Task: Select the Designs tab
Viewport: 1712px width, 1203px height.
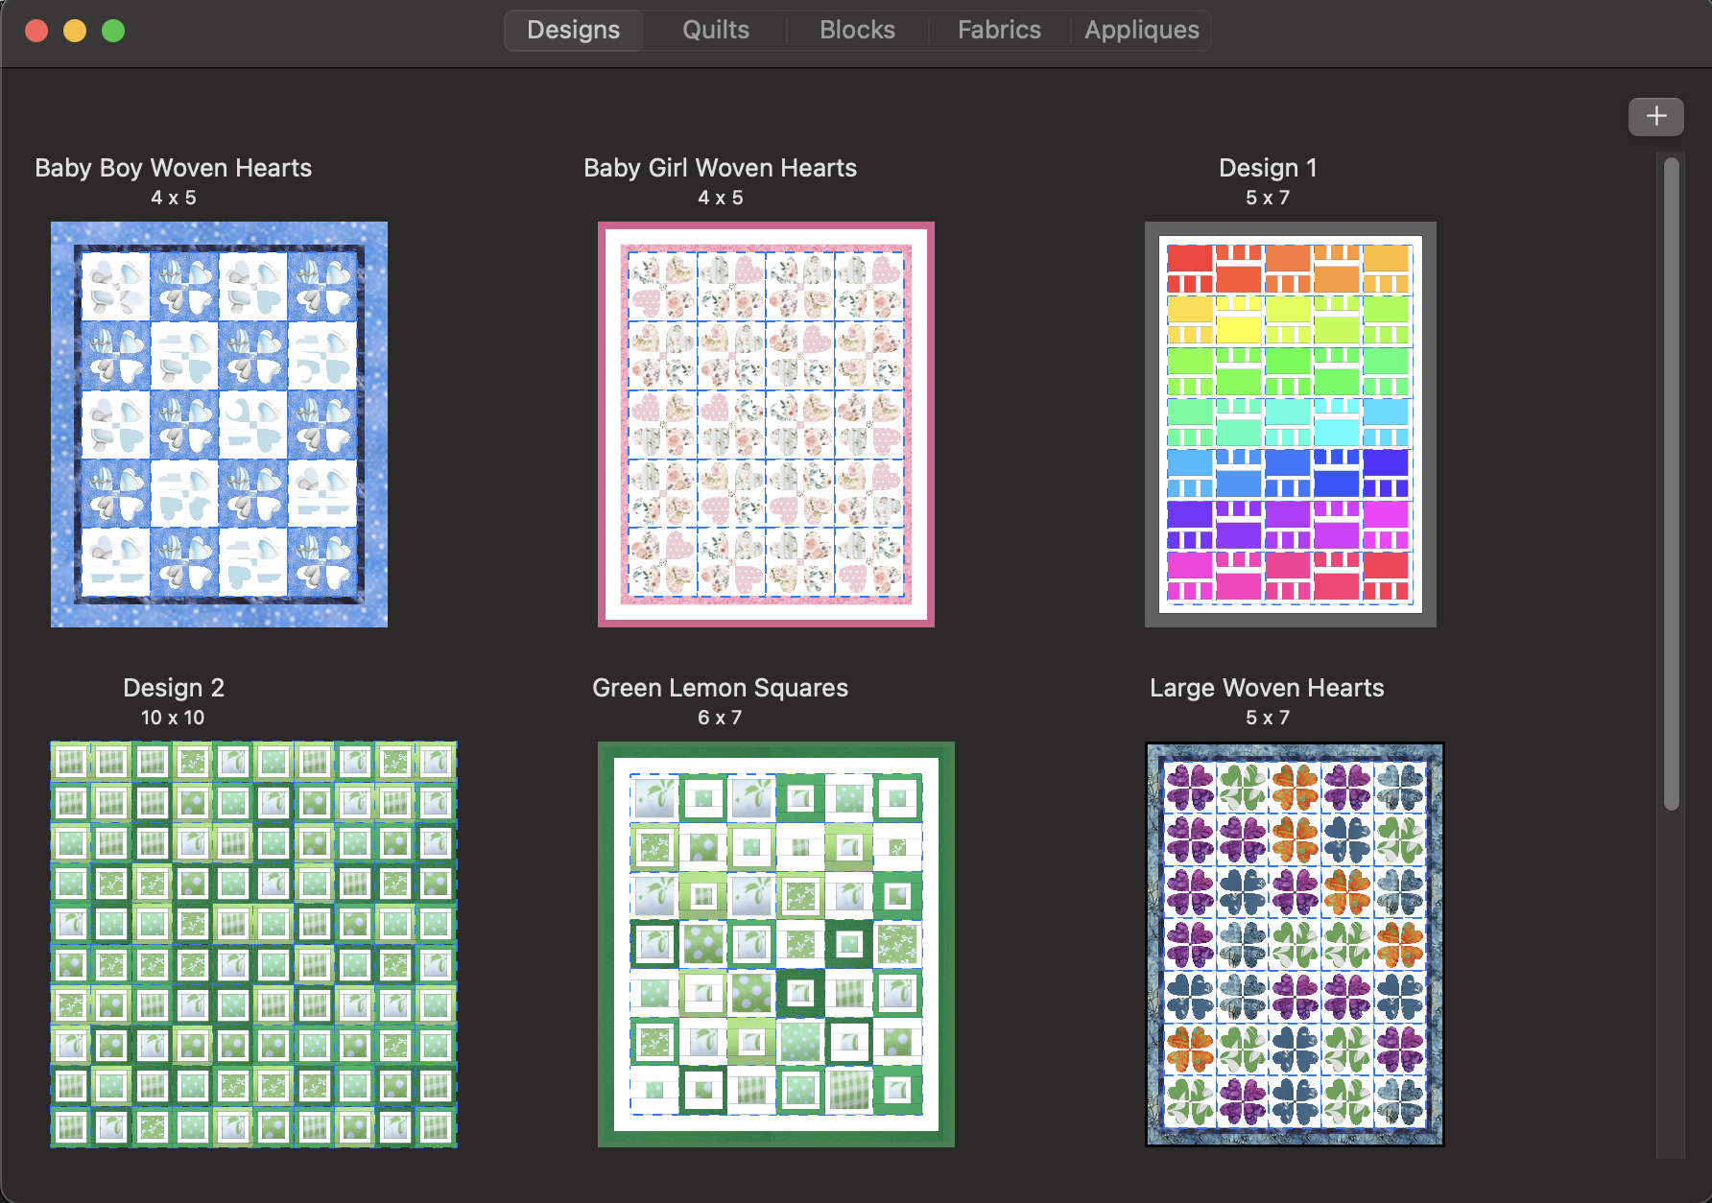Action: [x=573, y=30]
